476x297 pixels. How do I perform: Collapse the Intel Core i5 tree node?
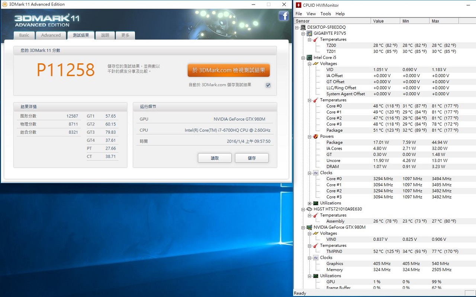pos(303,58)
